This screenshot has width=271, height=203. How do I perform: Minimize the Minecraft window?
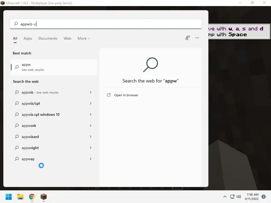240,3
